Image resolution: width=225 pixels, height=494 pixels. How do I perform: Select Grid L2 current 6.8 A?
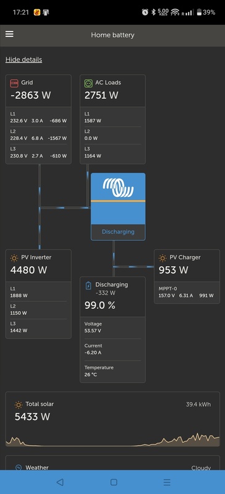pyautogui.click(x=37, y=138)
